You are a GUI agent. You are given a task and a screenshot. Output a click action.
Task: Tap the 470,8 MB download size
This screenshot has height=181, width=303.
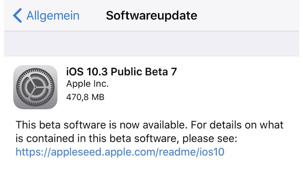pyautogui.click(x=85, y=97)
